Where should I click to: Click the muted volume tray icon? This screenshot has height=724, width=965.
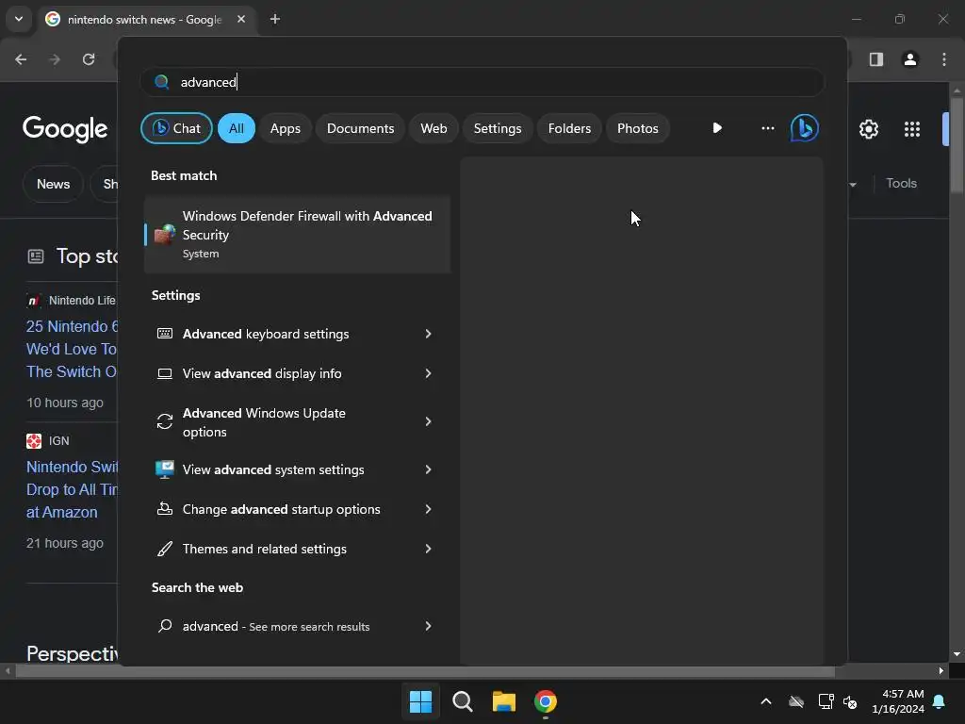(x=850, y=701)
